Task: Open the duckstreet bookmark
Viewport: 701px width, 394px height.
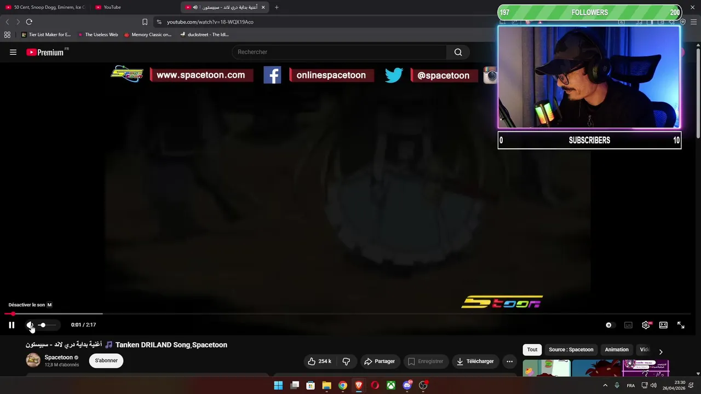Action: (204, 34)
